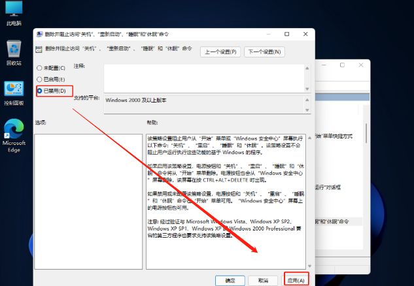Viewport: 414px width, 286px height.
Task: Select the 未配置(C) radio option
Action: [51, 68]
